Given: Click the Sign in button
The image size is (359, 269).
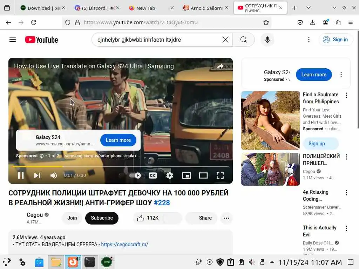Looking at the screenshot, I should (x=336, y=40).
